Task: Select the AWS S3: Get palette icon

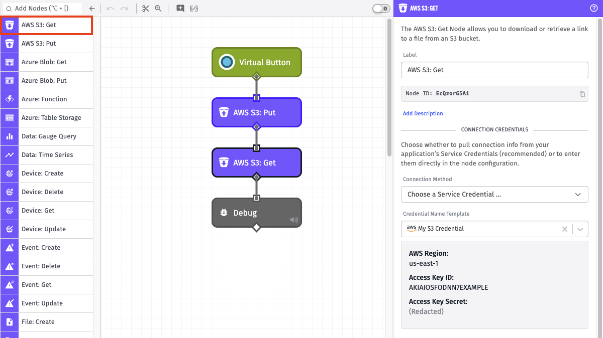Action: pyautogui.click(x=10, y=25)
